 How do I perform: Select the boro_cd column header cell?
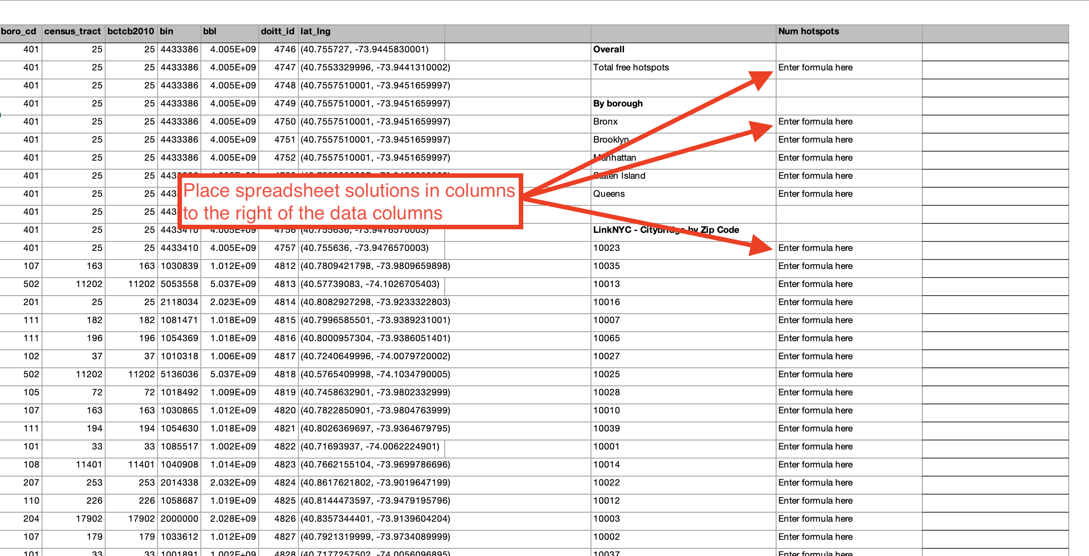[x=21, y=34]
